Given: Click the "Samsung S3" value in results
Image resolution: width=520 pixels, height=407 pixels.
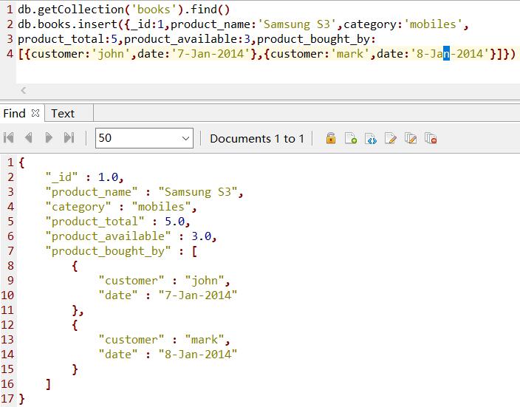Looking at the screenshot, I should tap(198, 192).
